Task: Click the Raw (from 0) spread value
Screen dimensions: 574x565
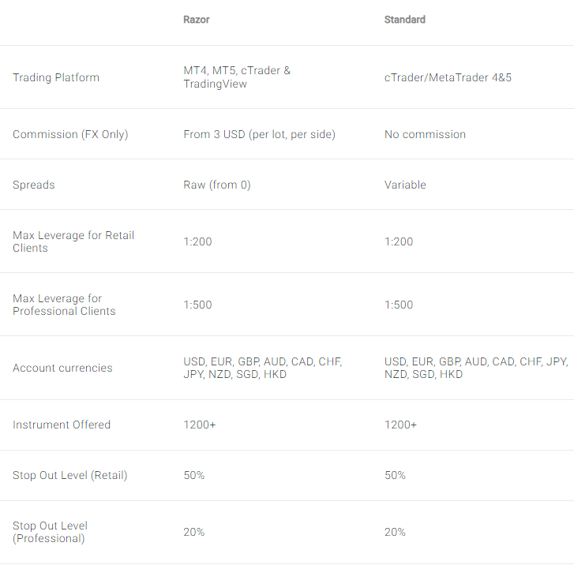Action: pos(217,185)
